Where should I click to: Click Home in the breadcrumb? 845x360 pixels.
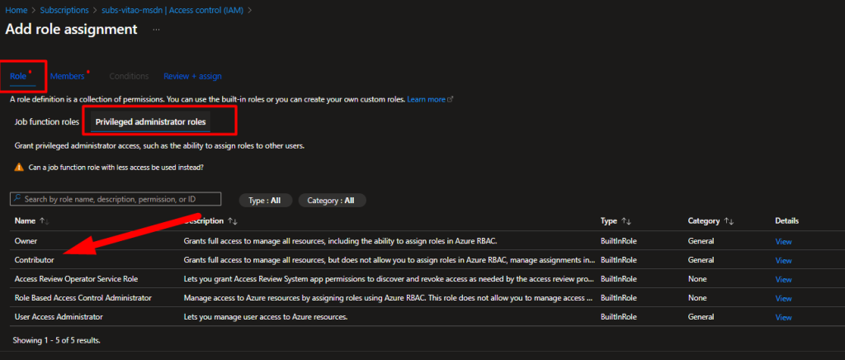15,10
